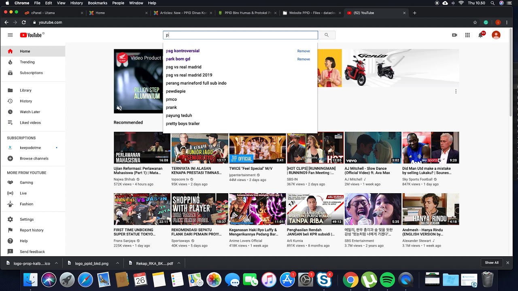Screen dimensions: 518x291
Task: Open Report history in the sidebar
Action: [33, 230]
